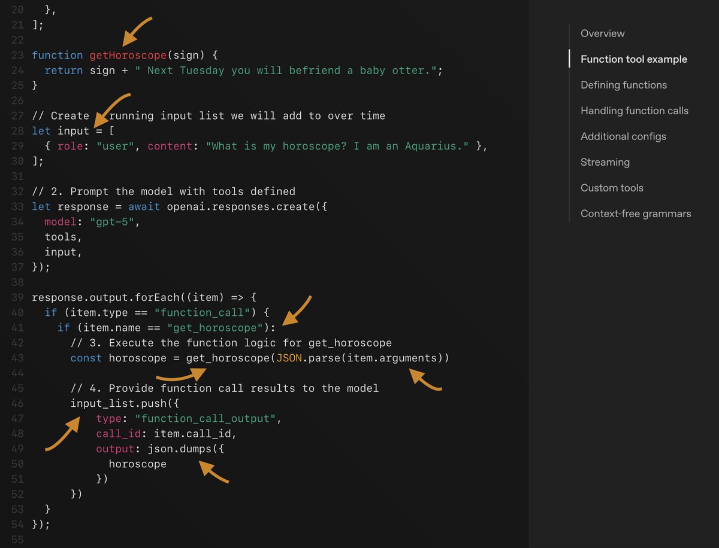Click "return sign +" on line 24

click(86, 71)
